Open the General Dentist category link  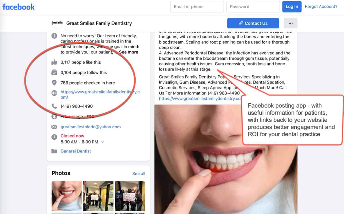(x=76, y=151)
